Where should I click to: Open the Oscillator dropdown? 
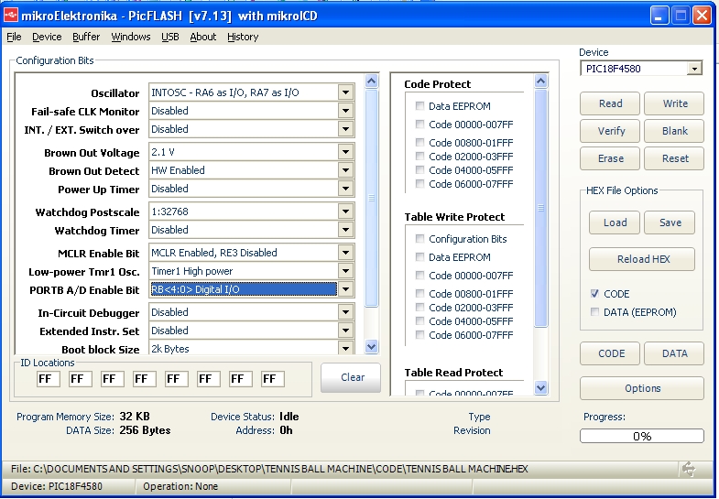point(345,92)
